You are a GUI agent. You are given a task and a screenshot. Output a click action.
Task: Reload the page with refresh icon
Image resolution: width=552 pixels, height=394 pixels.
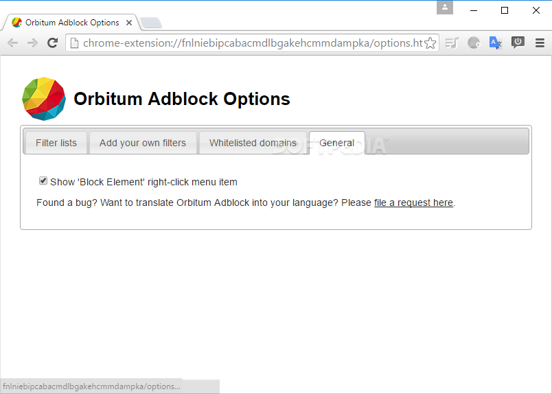coord(52,43)
